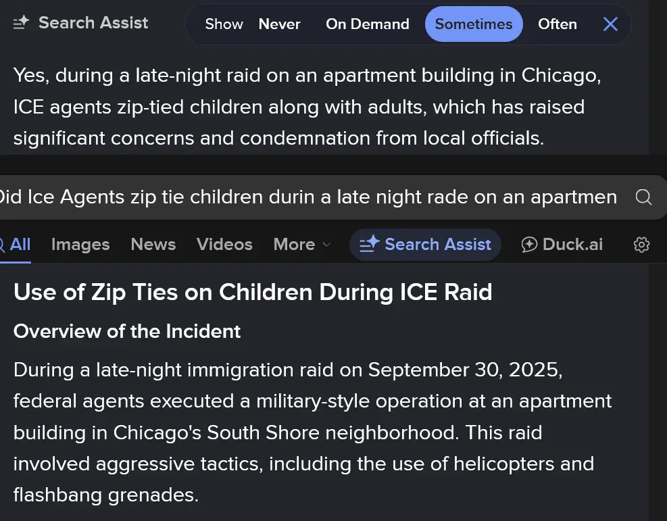667x521 pixels.
Task: Open the News results tab
Action: 153,245
